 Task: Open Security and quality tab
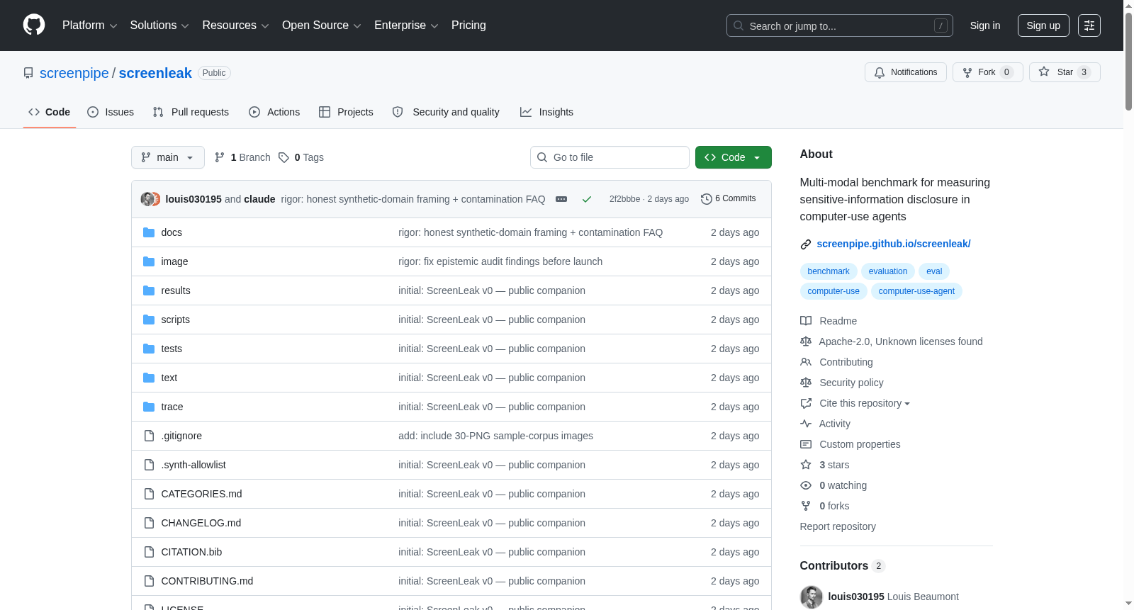[x=446, y=112]
